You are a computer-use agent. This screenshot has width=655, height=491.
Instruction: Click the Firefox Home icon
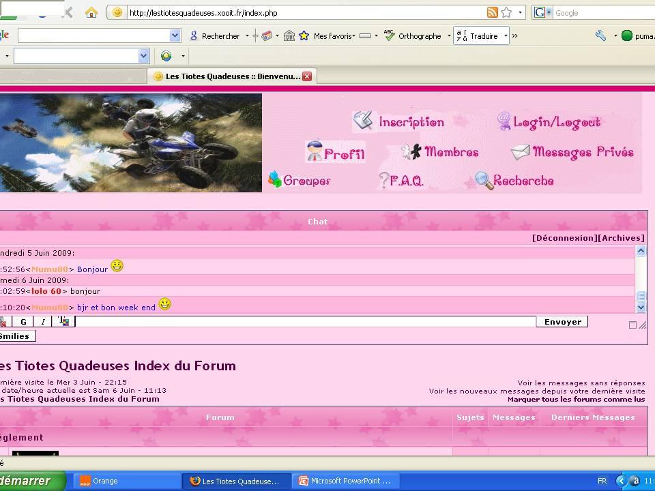pyautogui.click(x=91, y=12)
